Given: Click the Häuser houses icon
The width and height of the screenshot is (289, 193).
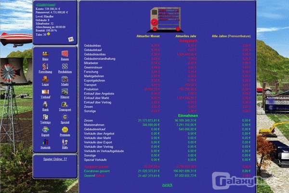Looking at the screenshot, I should point(65,92).
